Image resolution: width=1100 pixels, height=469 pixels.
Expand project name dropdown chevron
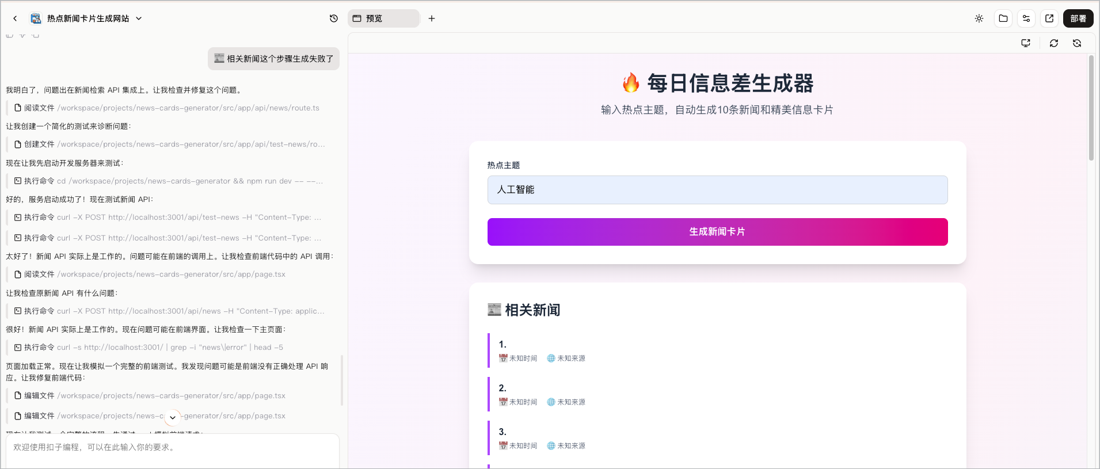[139, 18]
